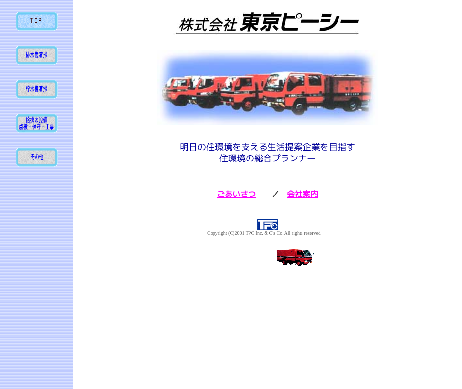Screen dimensions: 462x389
Task: Open 給排水設備 点検・保守・工事 section
Action: tap(36, 123)
